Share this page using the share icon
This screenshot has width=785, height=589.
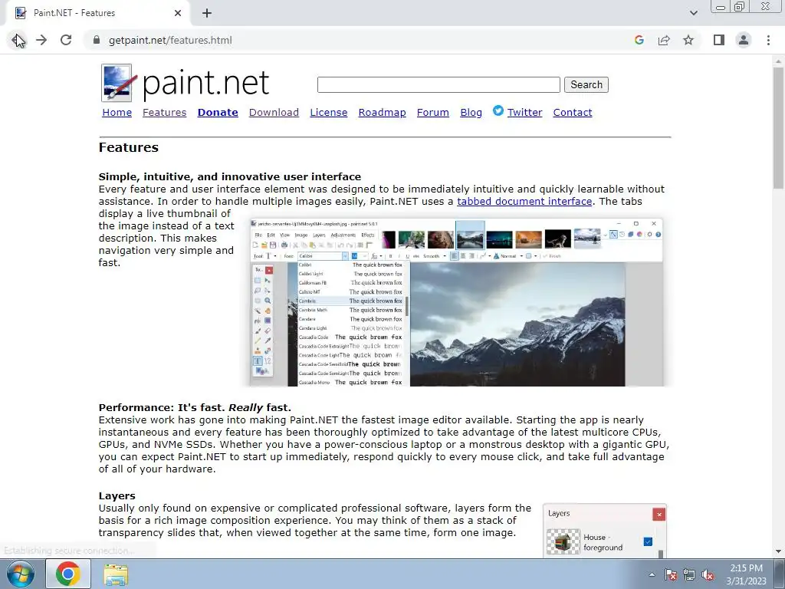(x=664, y=40)
